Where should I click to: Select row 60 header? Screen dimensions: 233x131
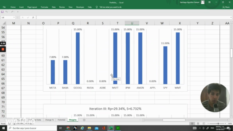pyautogui.click(x=3, y=55)
